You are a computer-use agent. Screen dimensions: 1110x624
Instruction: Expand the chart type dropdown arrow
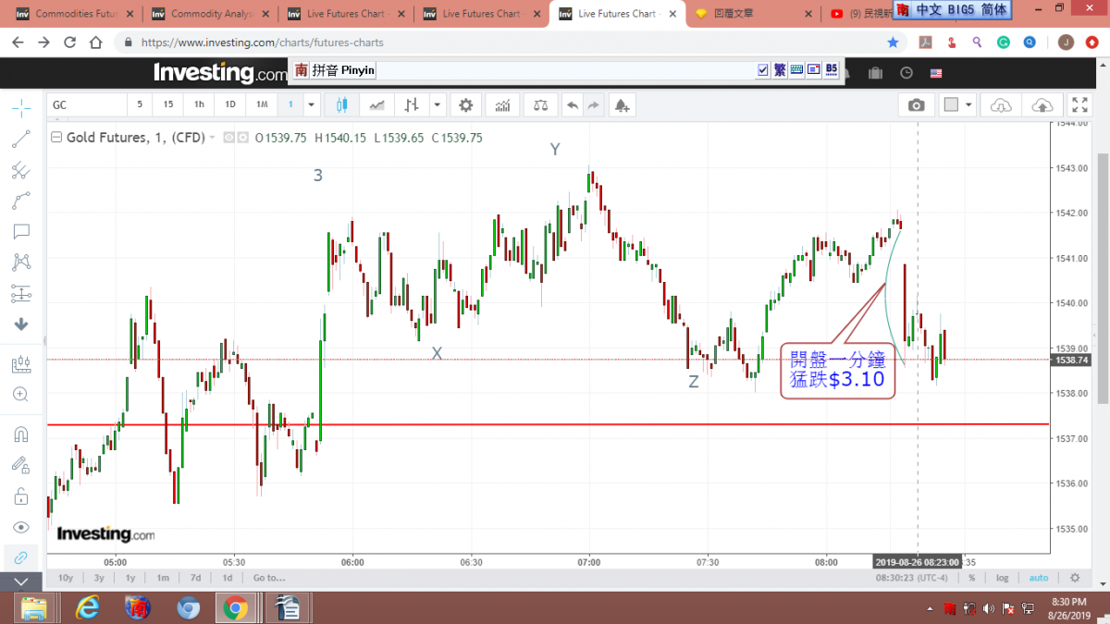coord(437,105)
